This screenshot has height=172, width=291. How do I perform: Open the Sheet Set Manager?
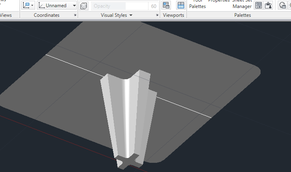242,4
